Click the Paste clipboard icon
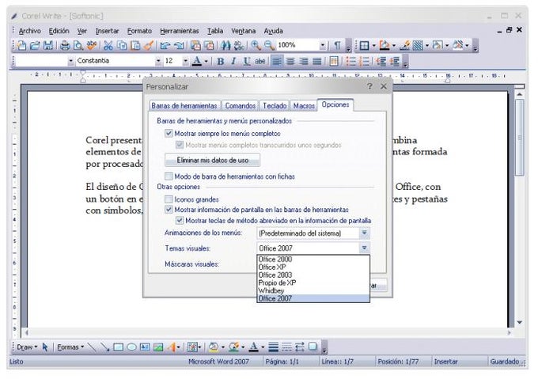The image size is (538, 379). 135,45
